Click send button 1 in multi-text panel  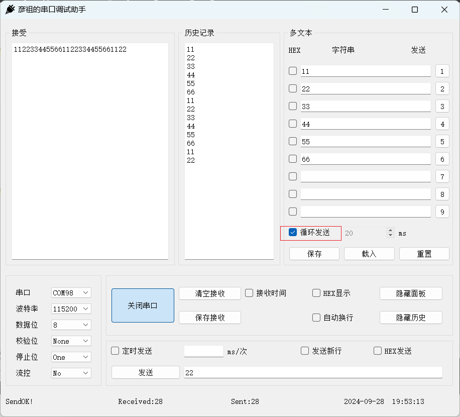pyautogui.click(x=442, y=71)
